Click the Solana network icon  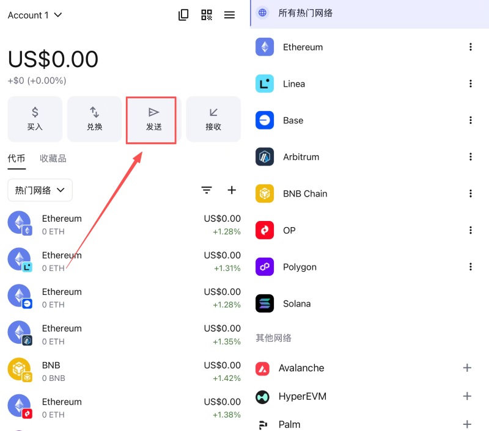pyautogui.click(x=265, y=303)
